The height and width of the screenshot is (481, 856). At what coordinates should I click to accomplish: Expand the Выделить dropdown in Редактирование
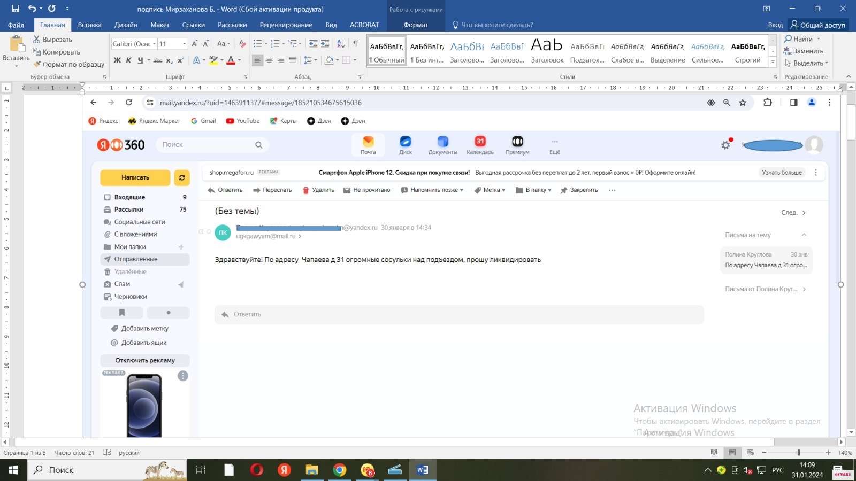[x=827, y=63]
